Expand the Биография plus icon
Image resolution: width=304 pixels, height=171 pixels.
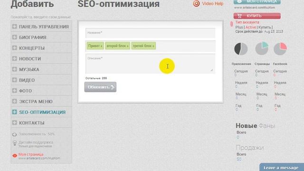(x=15, y=37)
